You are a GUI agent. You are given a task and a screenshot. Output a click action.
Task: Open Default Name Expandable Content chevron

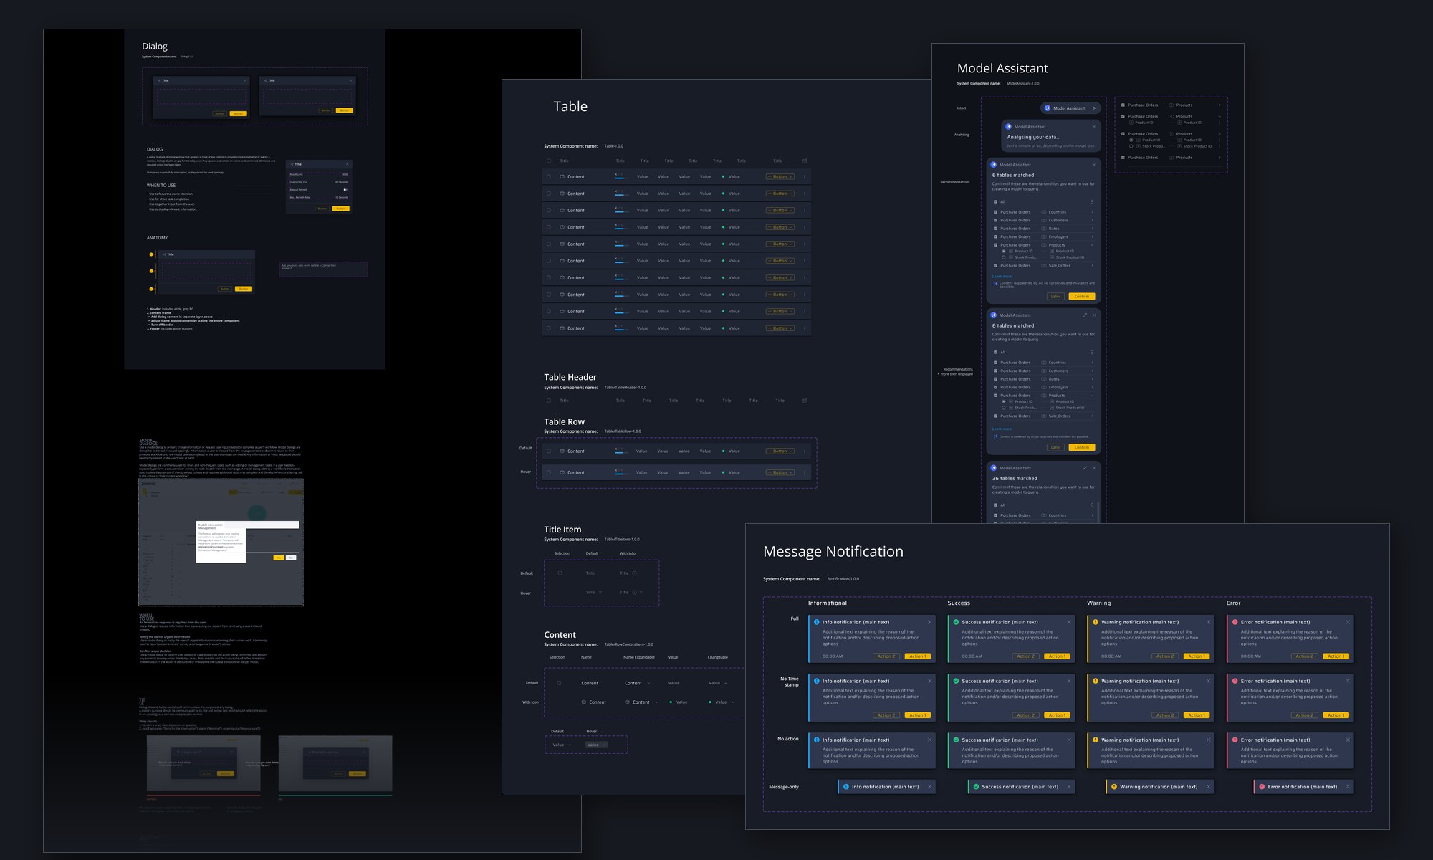pyautogui.click(x=648, y=683)
